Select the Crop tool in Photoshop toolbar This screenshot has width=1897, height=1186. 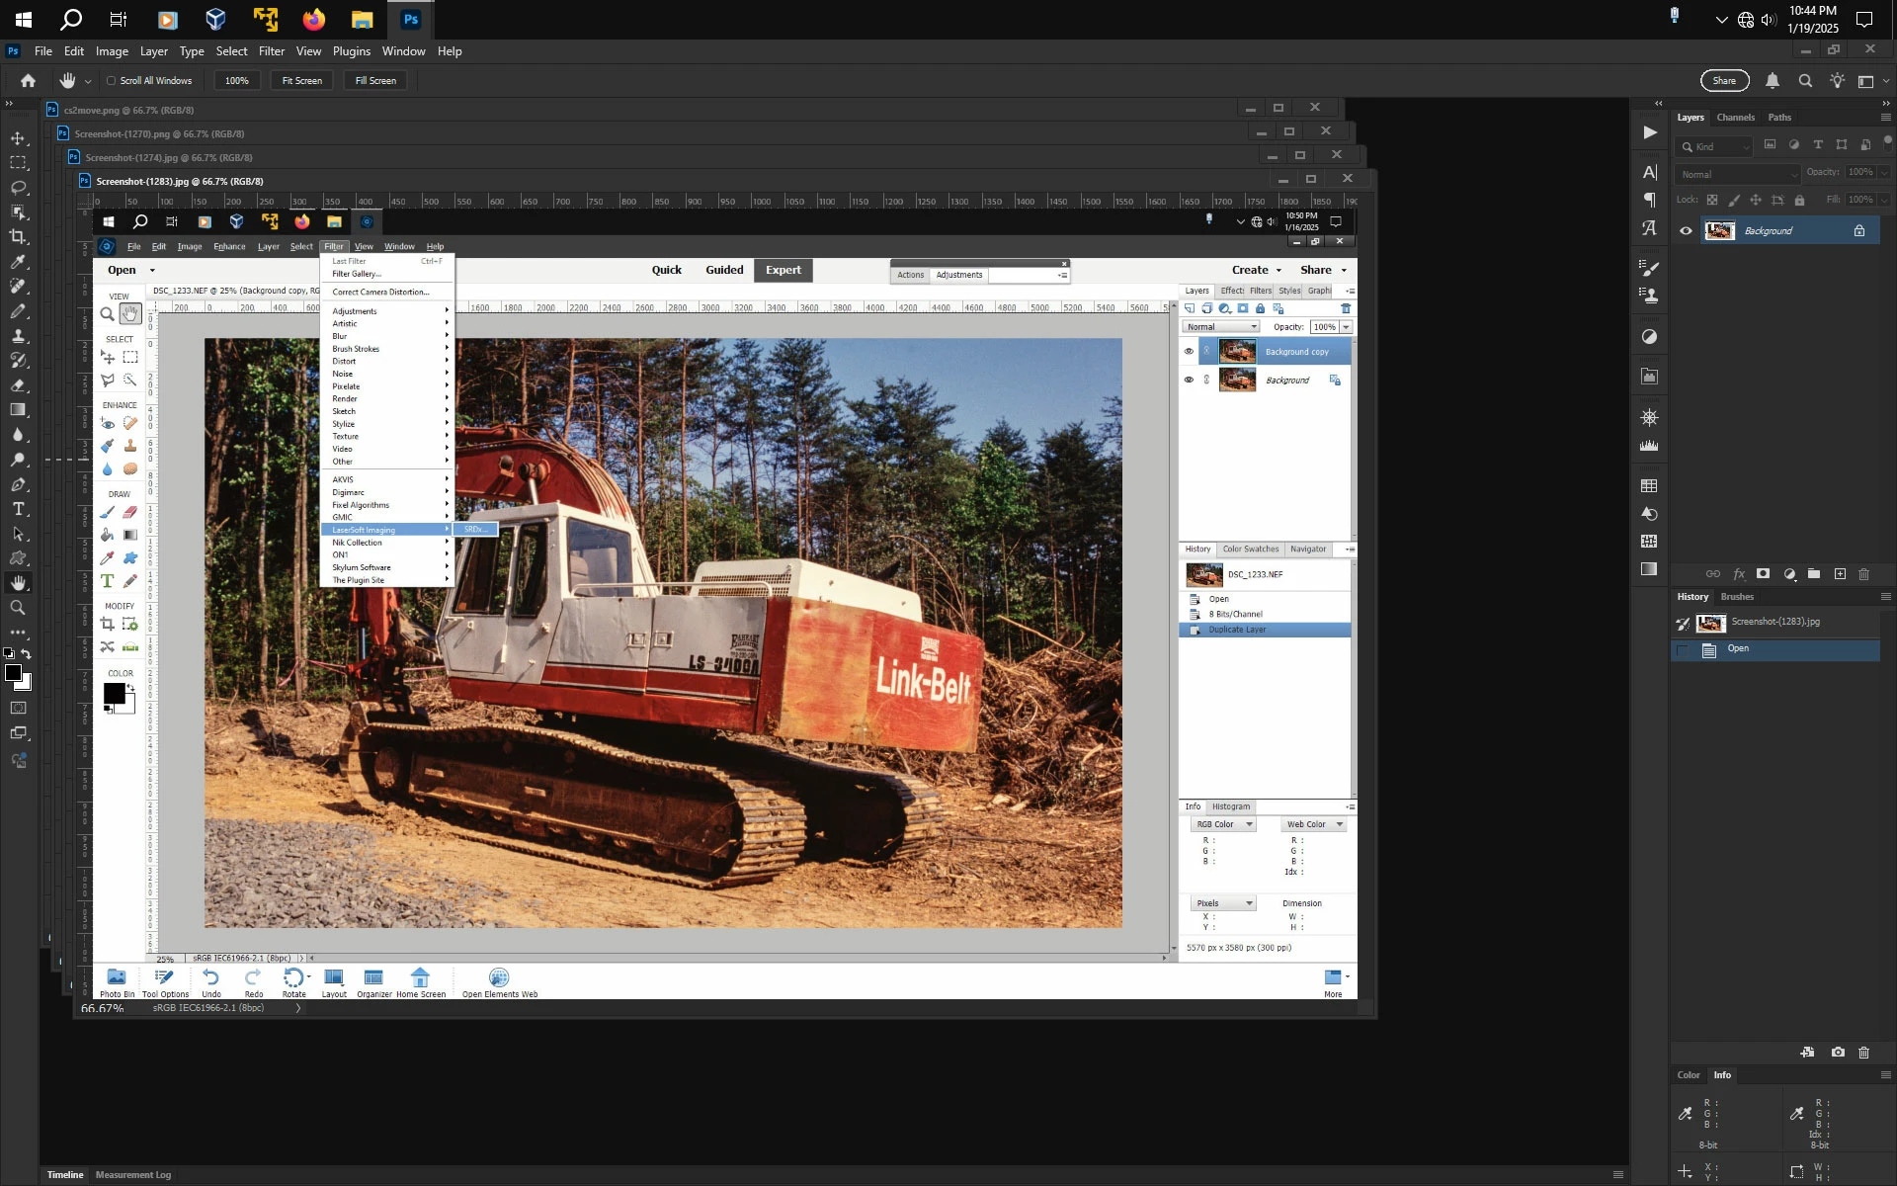coord(18,237)
